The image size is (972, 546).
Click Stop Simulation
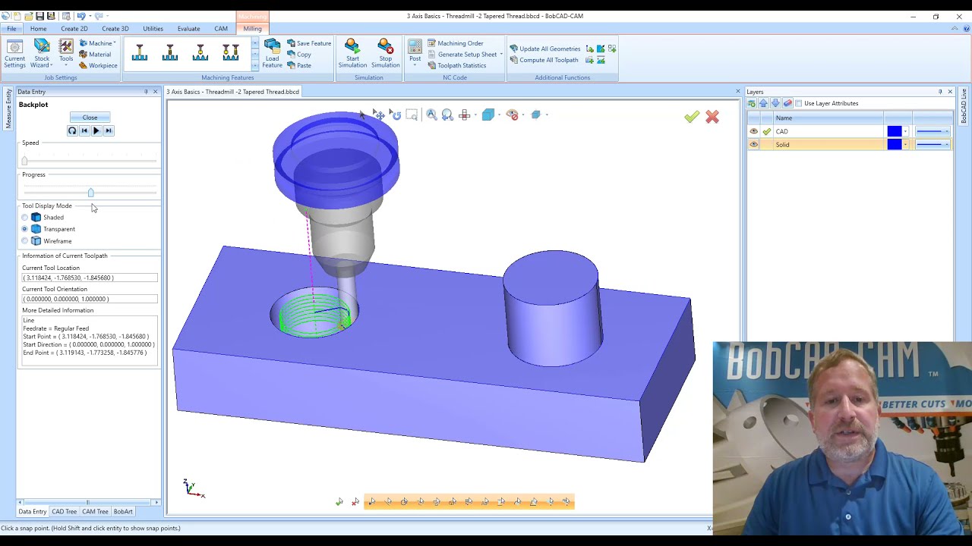click(385, 54)
